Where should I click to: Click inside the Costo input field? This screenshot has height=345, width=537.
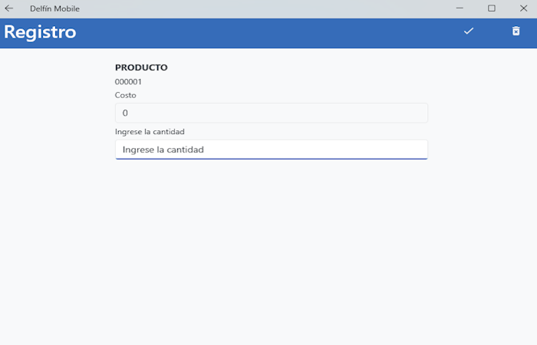[x=272, y=113]
